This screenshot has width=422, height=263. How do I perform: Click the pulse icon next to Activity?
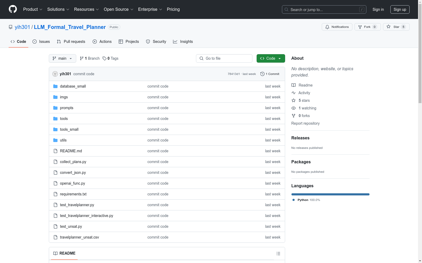tap(294, 93)
